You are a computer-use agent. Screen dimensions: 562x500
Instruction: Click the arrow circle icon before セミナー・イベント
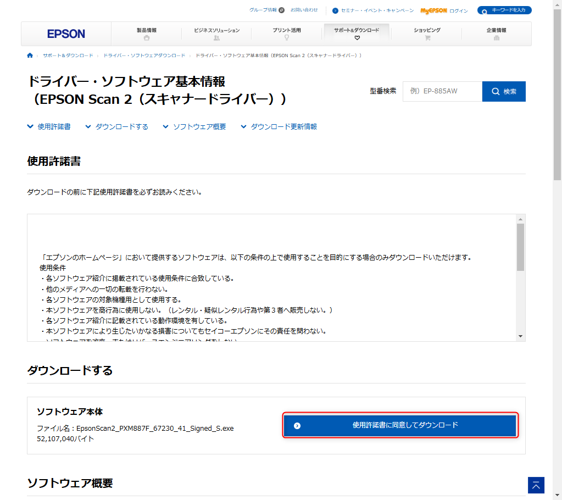335,11
